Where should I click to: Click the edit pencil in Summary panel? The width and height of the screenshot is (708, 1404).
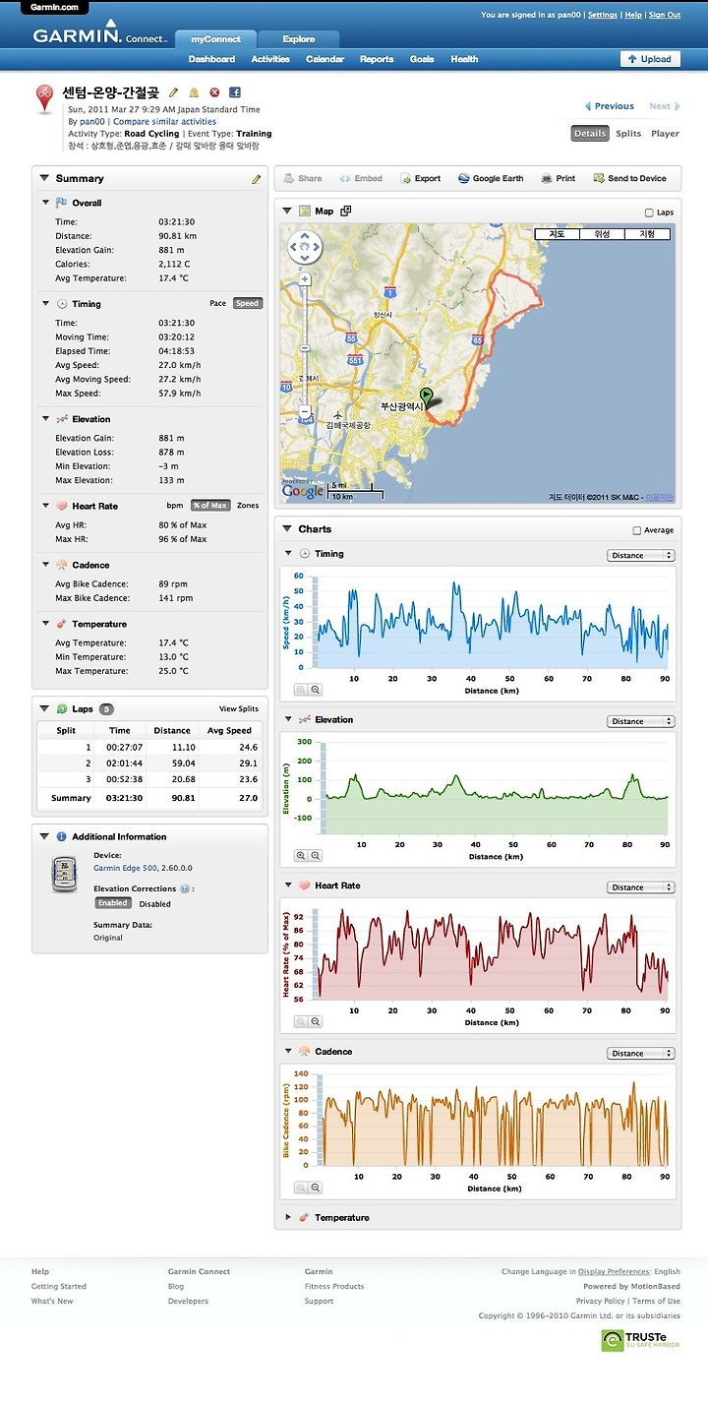[x=257, y=179]
